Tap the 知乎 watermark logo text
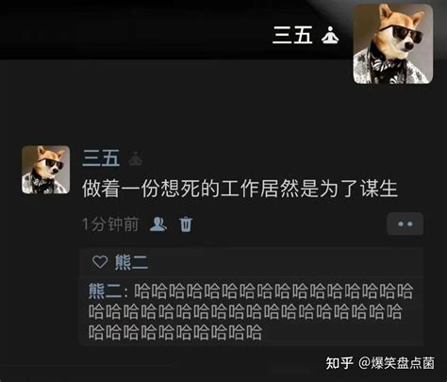 coord(339,363)
